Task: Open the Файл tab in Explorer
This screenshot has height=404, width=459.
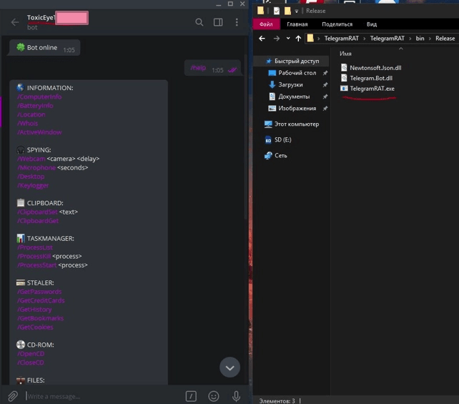Action: (266, 24)
